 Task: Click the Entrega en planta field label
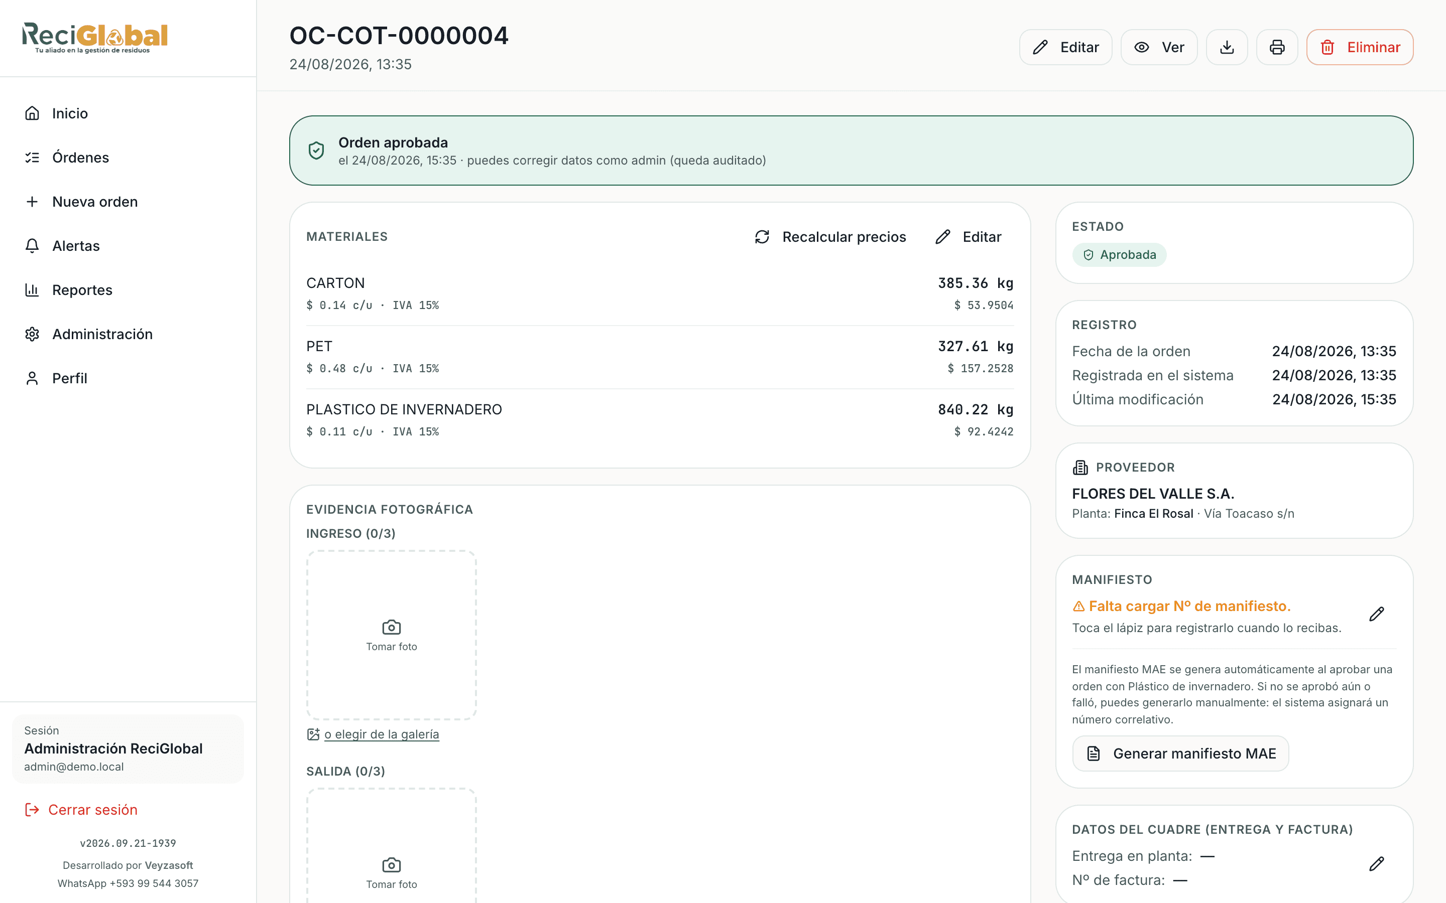click(x=1132, y=856)
